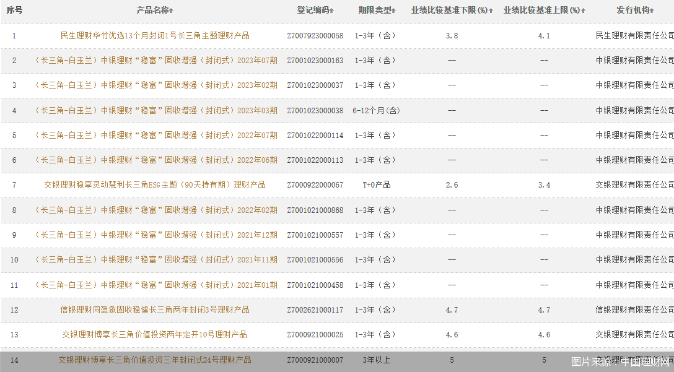This screenshot has width=674, height=372.
Task: Sort by 期限类型 using its arrow
Action: pyautogui.click(x=393, y=11)
